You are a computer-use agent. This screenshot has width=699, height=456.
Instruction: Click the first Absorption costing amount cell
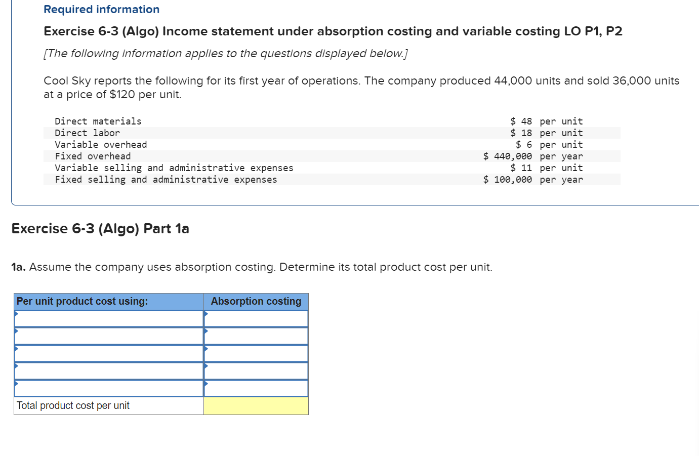tap(256, 318)
